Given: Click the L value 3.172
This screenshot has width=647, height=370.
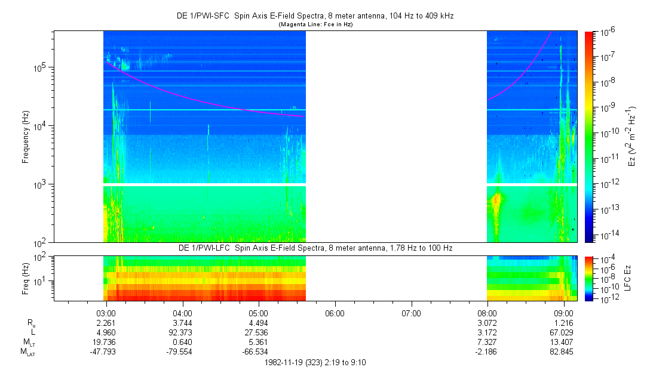Looking at the screenshot, I should pyautogui.click(x=487, y=332).
